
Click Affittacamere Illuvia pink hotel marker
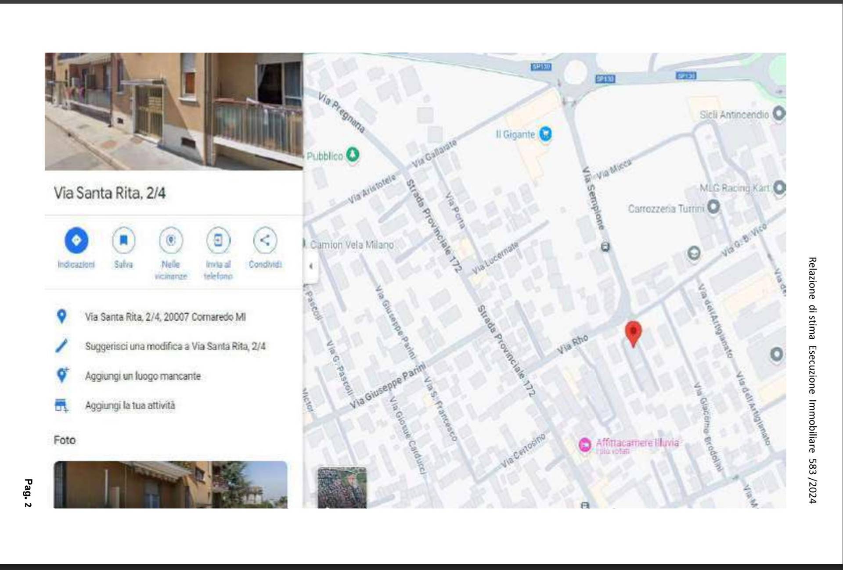click(x=585, y=445)
